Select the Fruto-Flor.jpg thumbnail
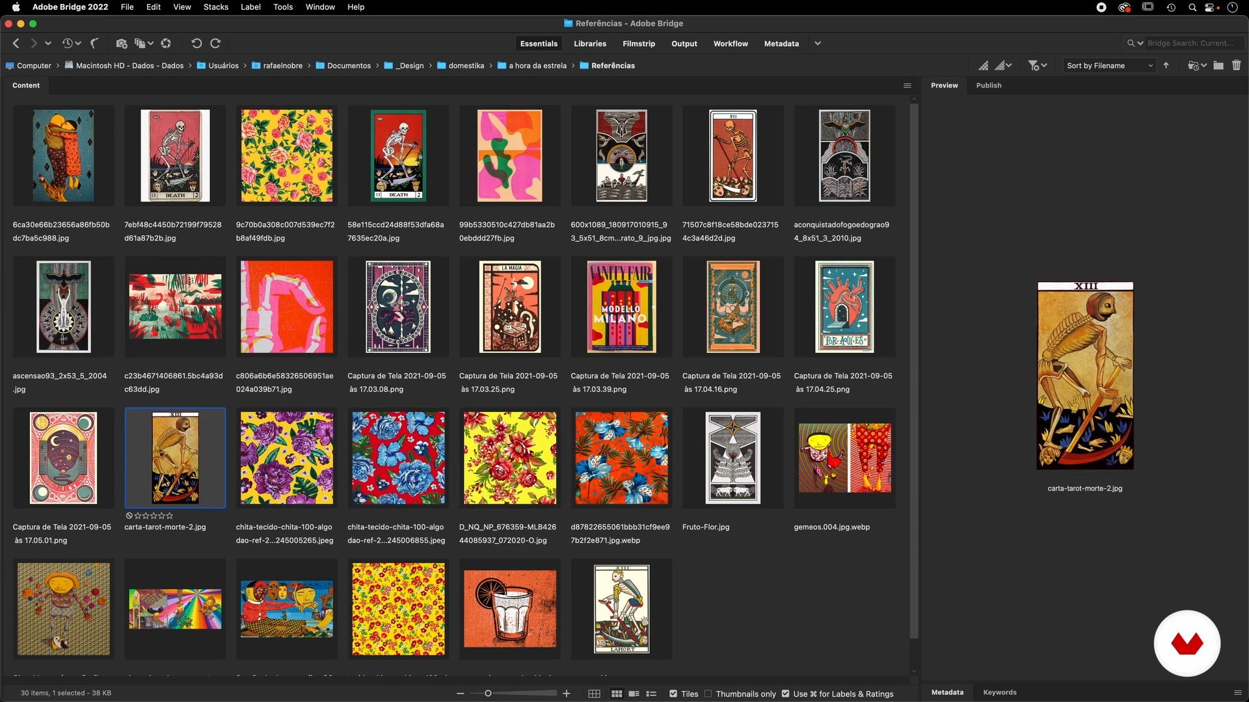1249x702 pixels. point(733,458)
